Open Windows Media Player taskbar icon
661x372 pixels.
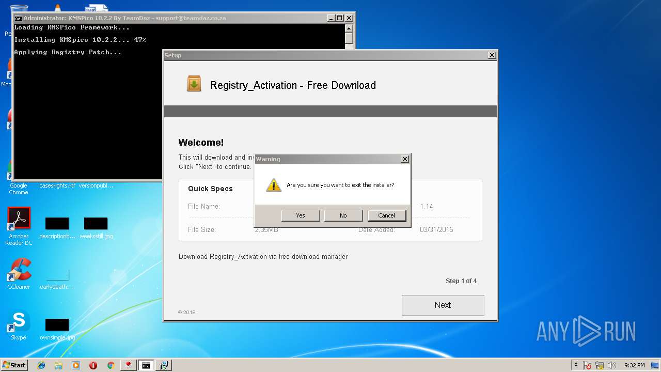[x=76, y=365]
